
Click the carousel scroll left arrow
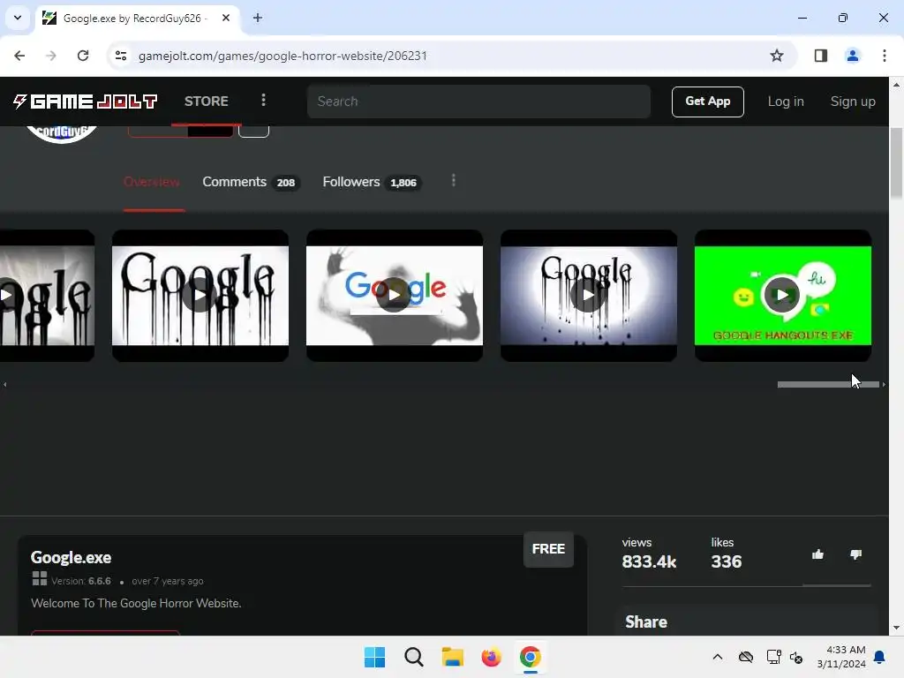[x=4, y=385]
